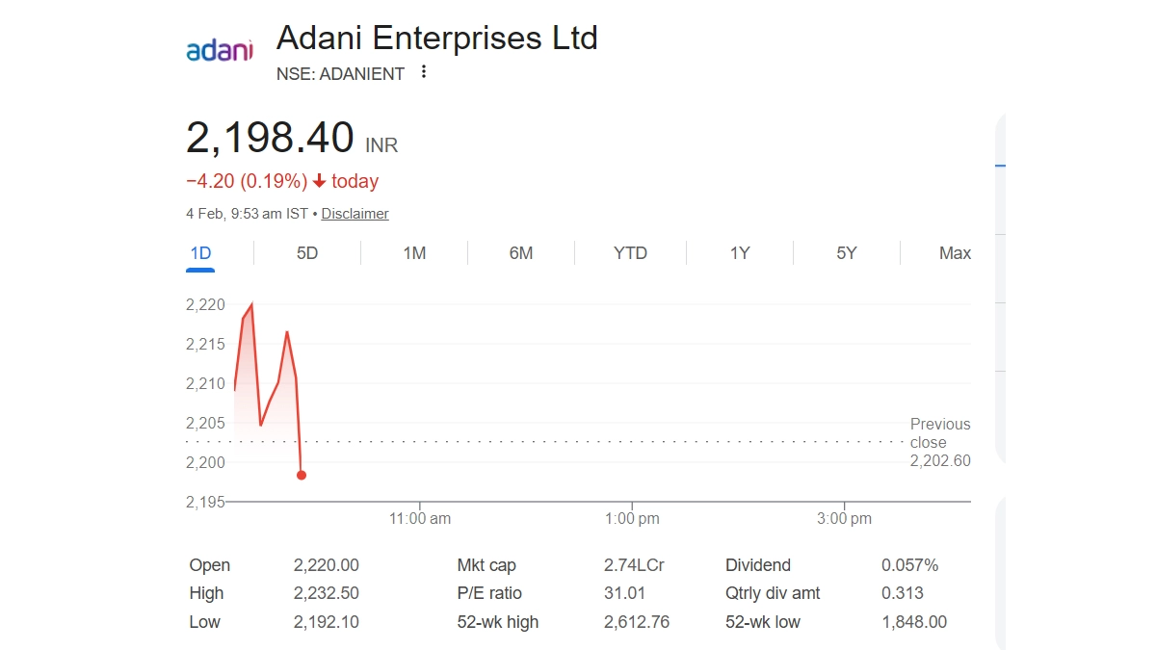The image size is (1156, 650).
Task: Click the red endpoint dot on chart
Action: click(302, 475)
